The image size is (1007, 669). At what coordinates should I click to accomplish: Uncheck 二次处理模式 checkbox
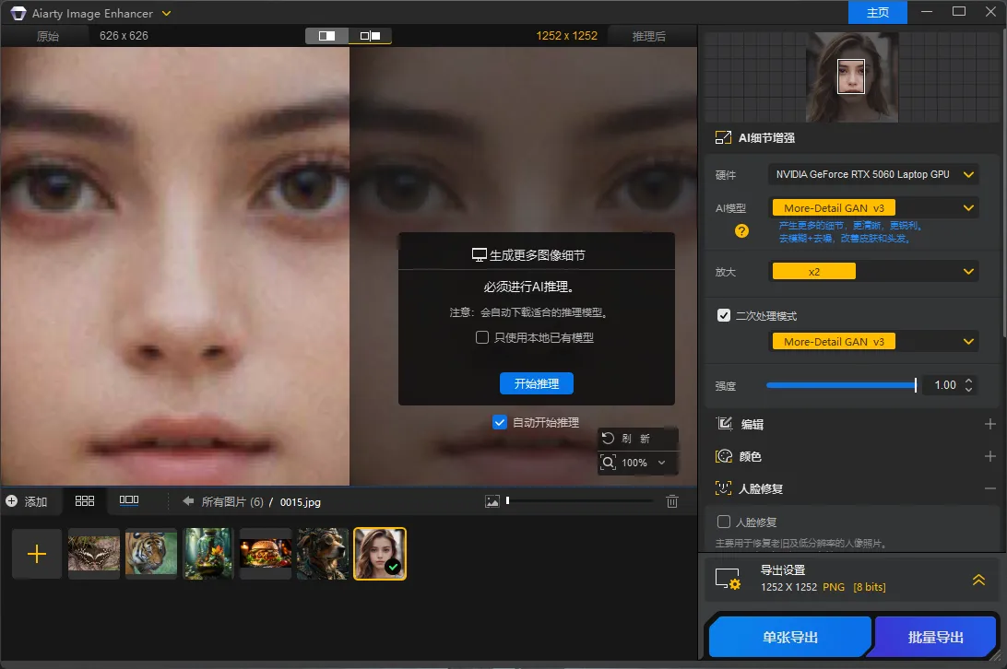click(x=724, y=315)
